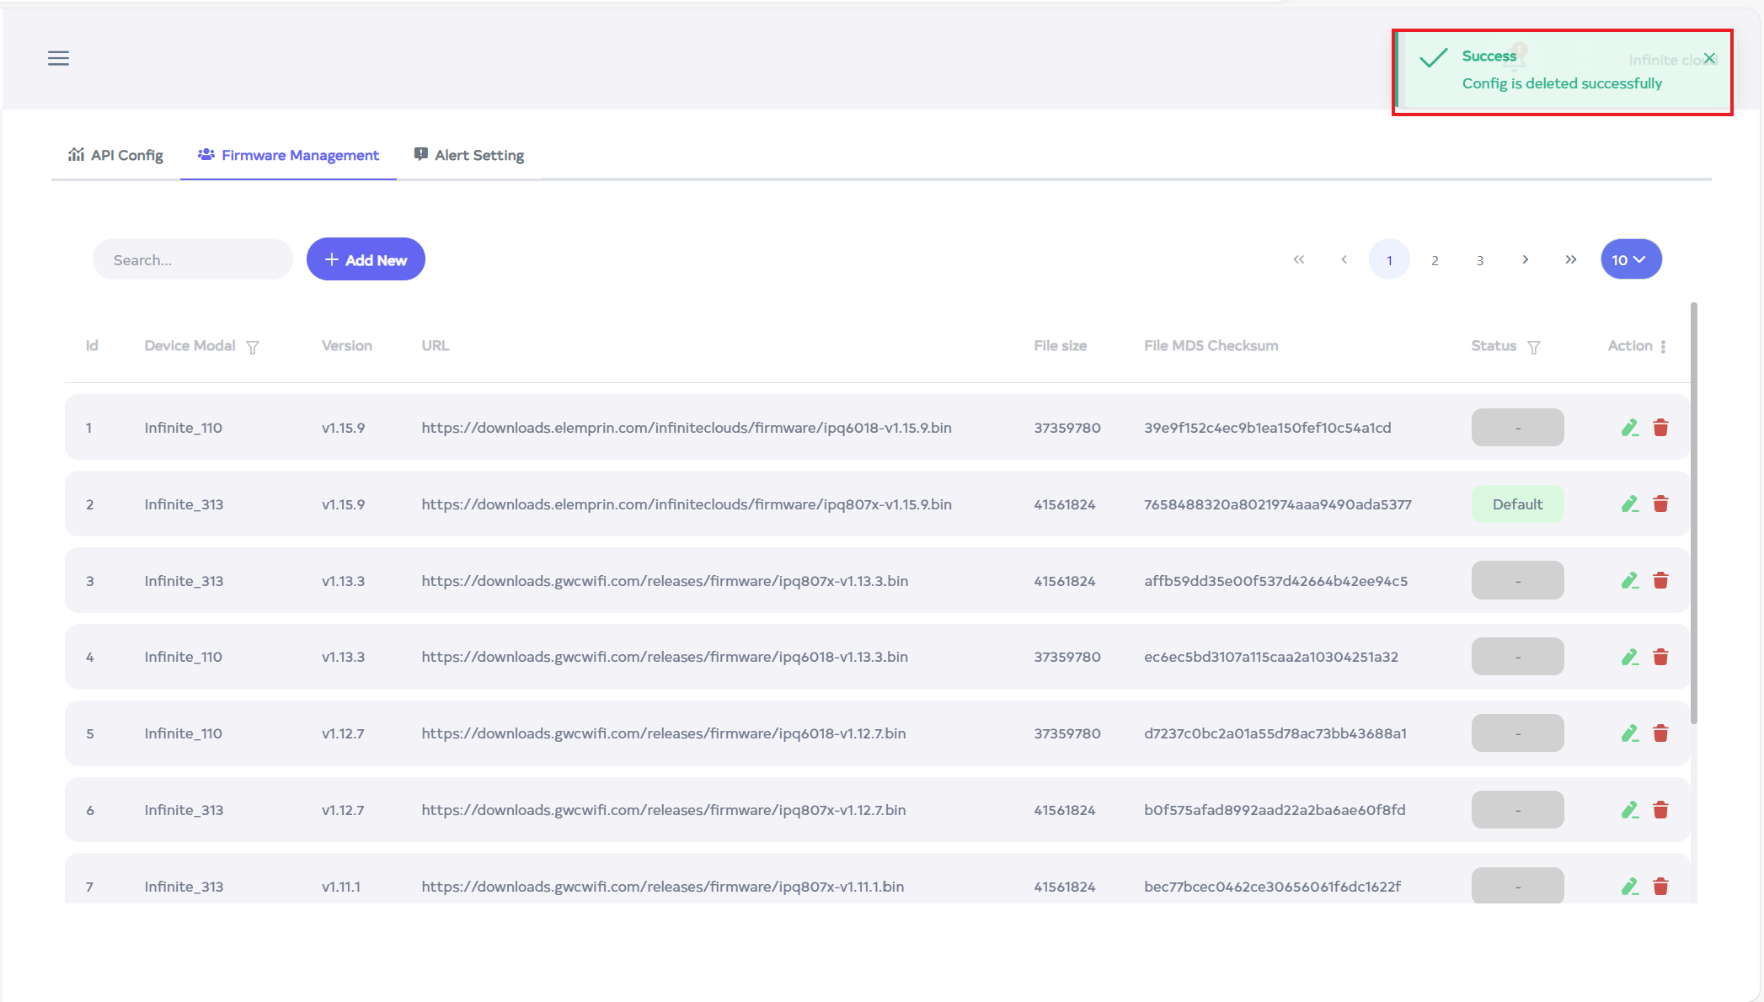
Task: Open the Alert Setting tab
Action: [469, 155]
